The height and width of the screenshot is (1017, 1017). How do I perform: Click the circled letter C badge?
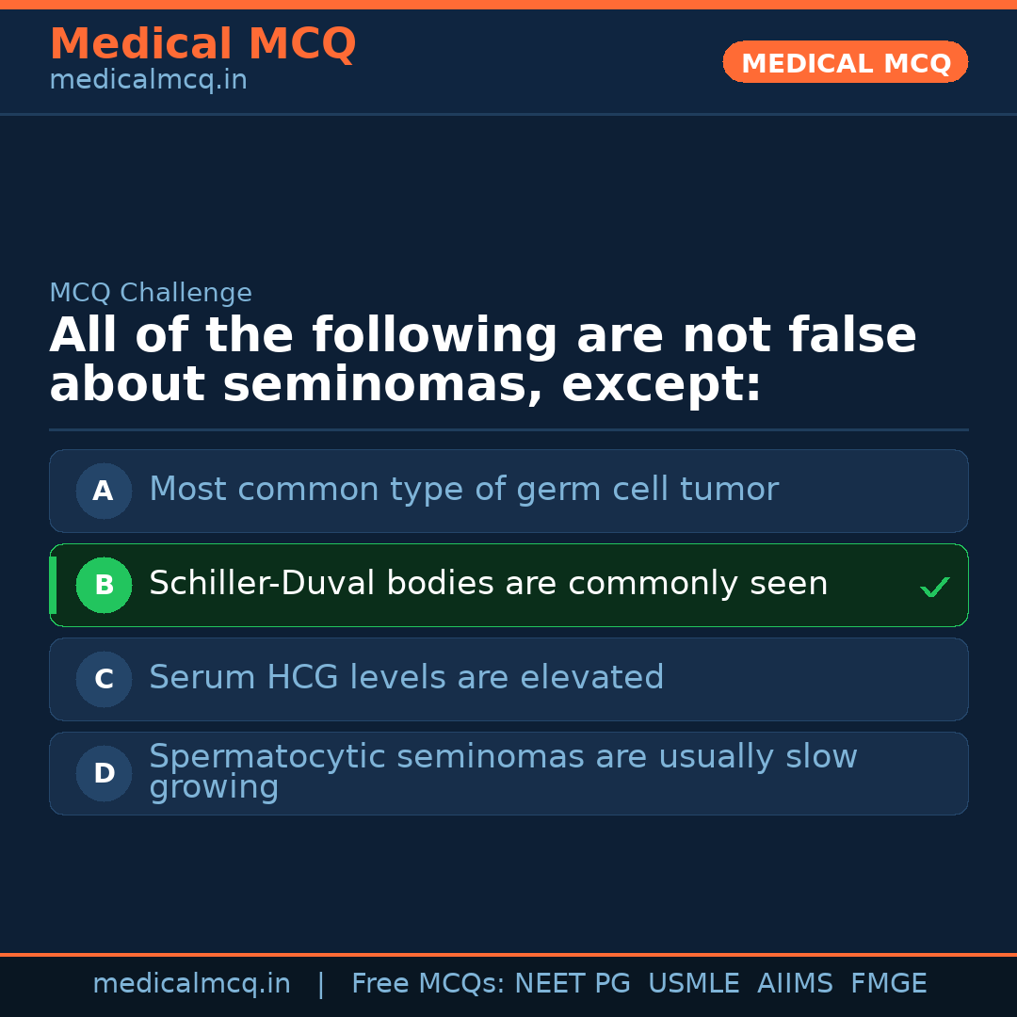click(104, 679)
